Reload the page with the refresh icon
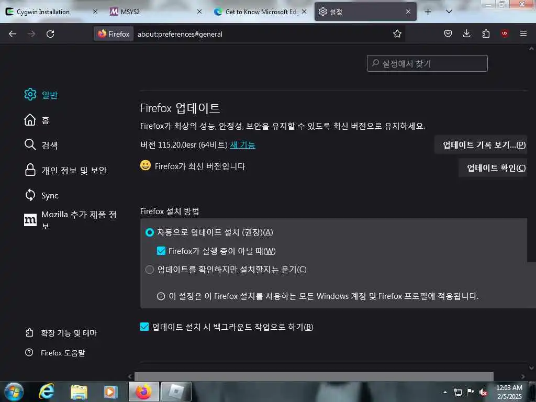 [x=50, y=34]
